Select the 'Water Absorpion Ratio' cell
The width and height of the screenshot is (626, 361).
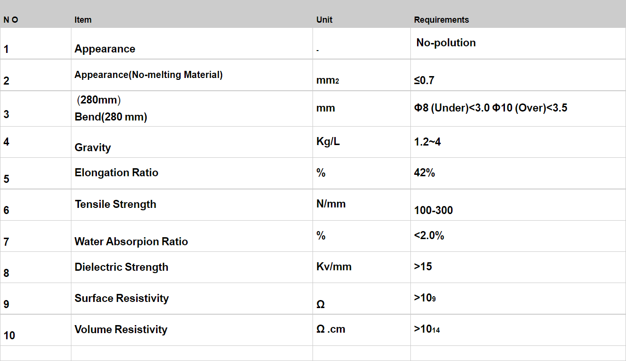click(191, 236)
